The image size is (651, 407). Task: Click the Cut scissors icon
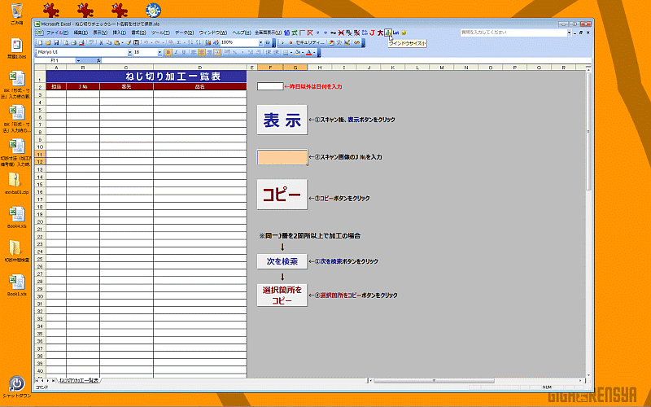click(101, 42)
